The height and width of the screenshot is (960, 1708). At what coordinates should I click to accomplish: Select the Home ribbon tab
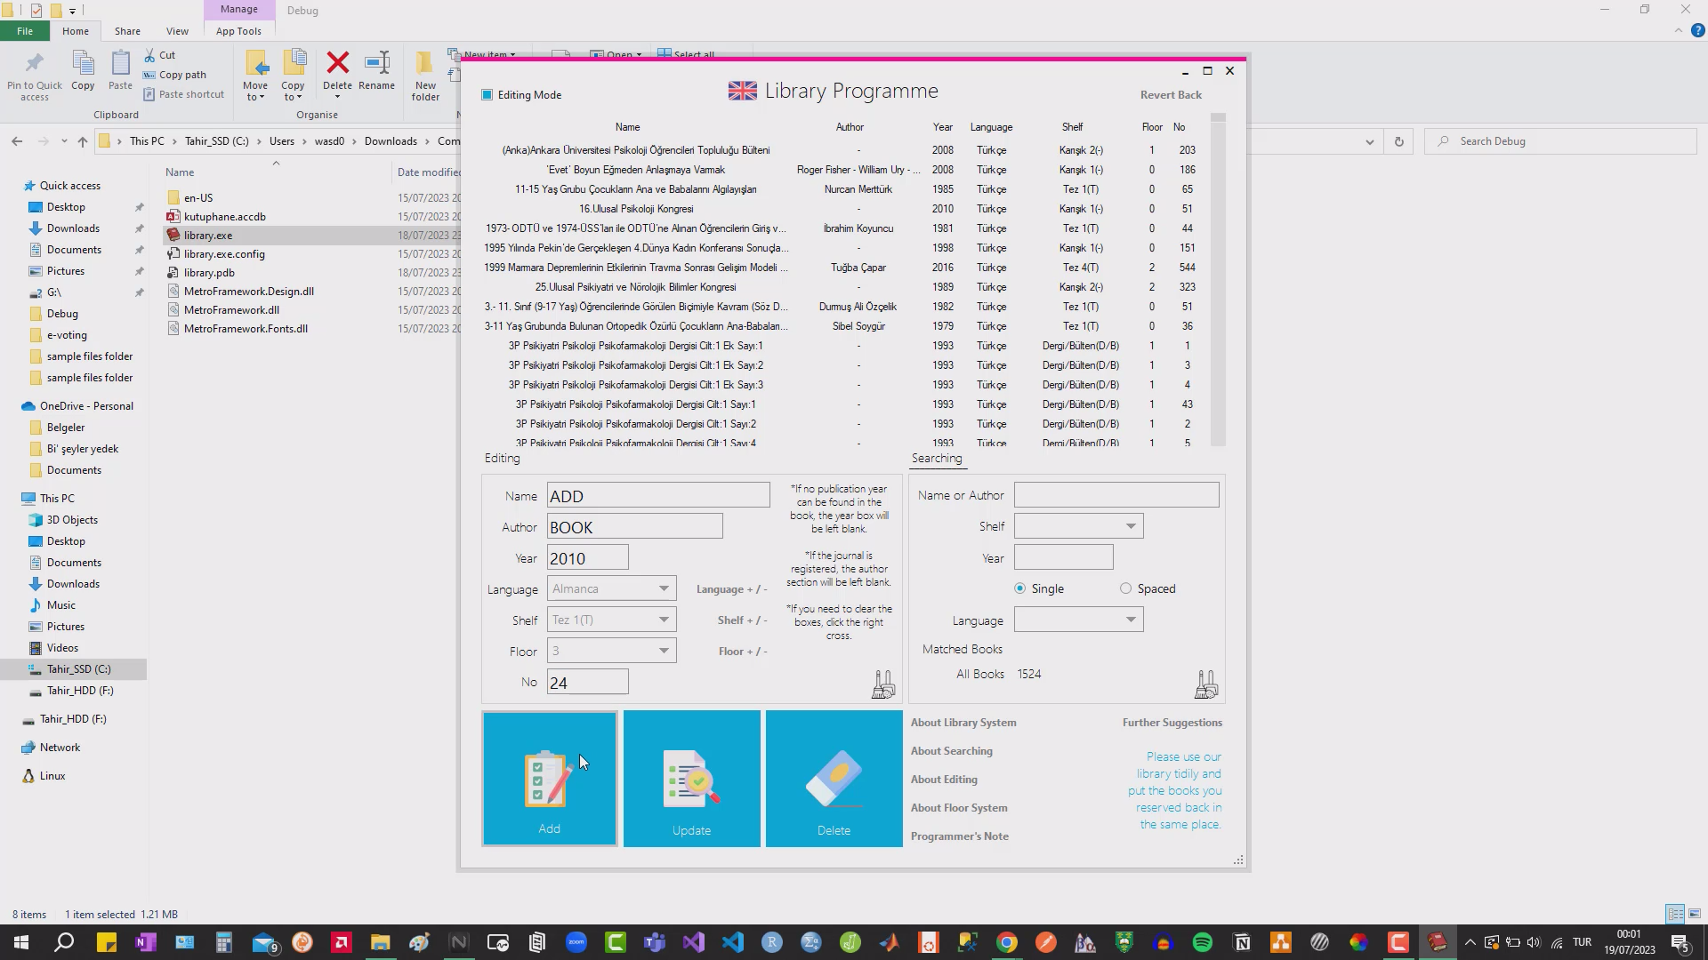[76, 31]
